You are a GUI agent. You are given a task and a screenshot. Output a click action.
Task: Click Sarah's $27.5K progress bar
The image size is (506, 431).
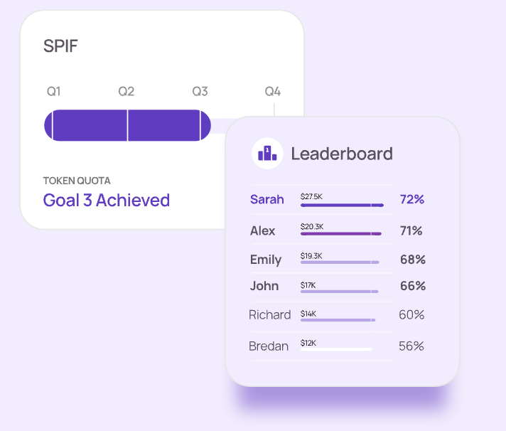342,205
